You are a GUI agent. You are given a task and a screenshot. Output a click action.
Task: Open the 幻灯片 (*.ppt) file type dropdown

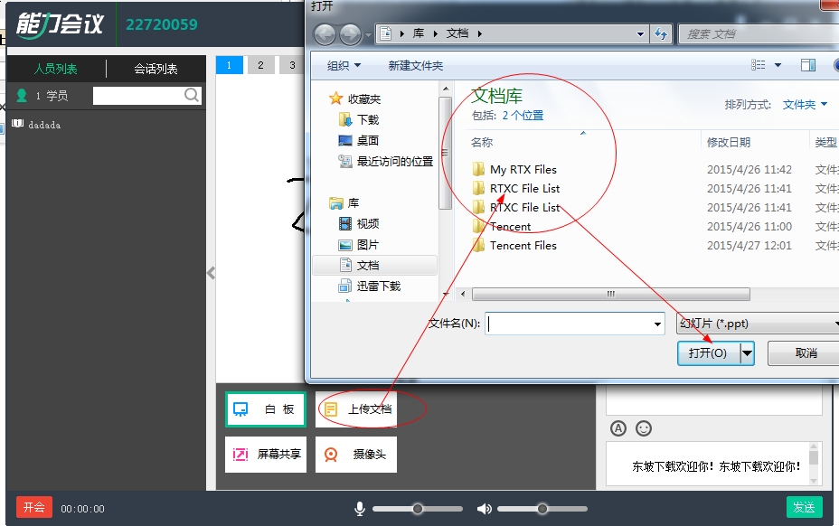(758, 324)
